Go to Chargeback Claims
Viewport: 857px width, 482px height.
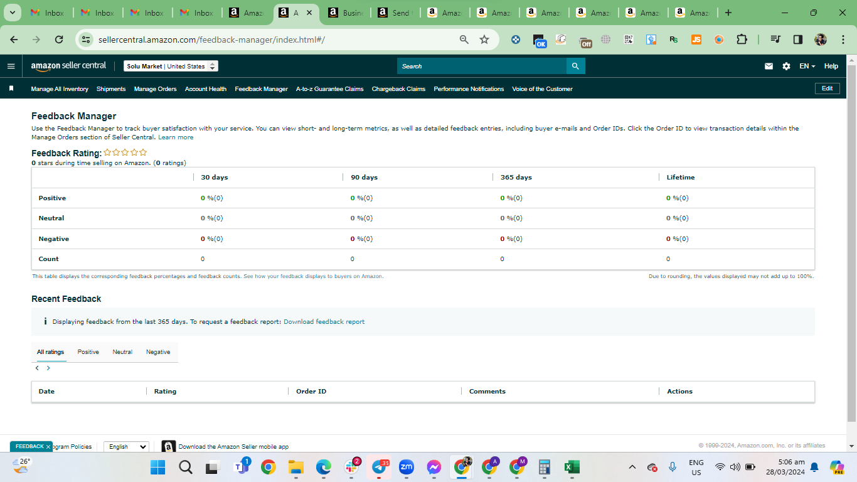coord(398,88)
